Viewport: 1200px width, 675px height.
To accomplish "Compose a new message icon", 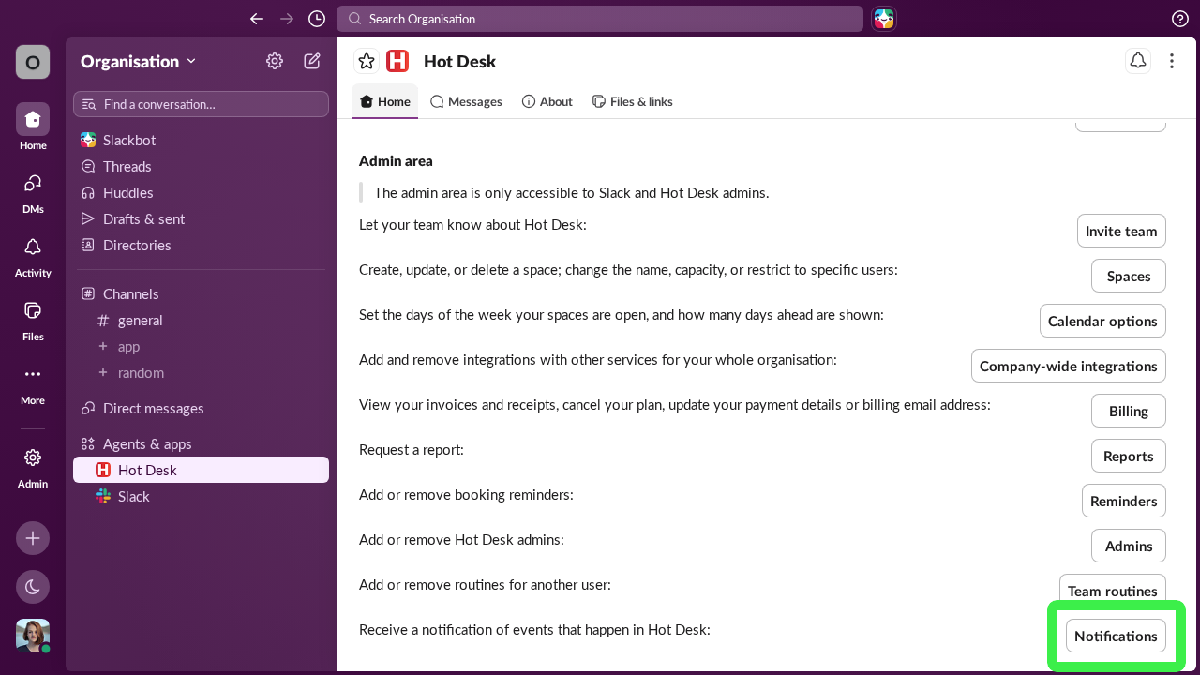I will (x=312, y=61).
